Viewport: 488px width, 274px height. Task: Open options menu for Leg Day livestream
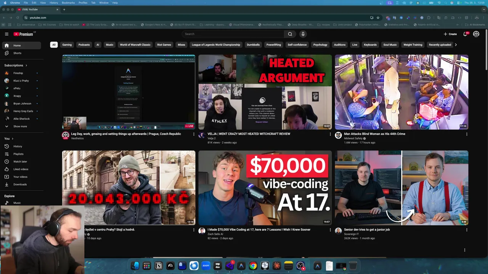pos(194,134)
